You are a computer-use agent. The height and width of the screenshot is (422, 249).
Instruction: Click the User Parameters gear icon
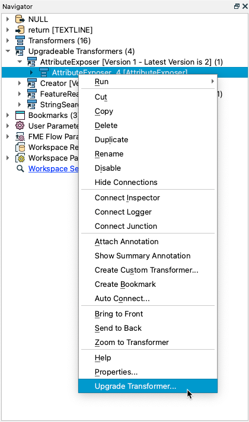click(x=20, y=126)
